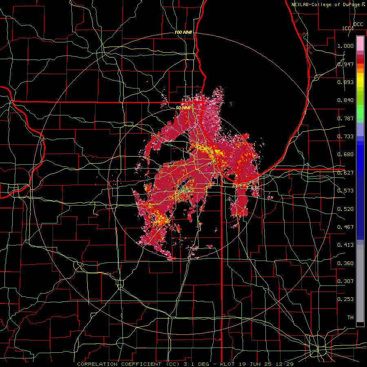
Task: Click the 0.947 scale value
Action: pyautogui.click(x=345, y=64)
